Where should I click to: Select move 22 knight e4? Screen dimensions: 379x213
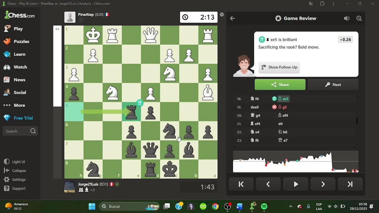(x=255, y=132)
